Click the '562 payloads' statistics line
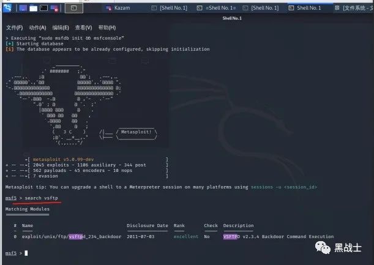The image size is (374, 265). 83,170
